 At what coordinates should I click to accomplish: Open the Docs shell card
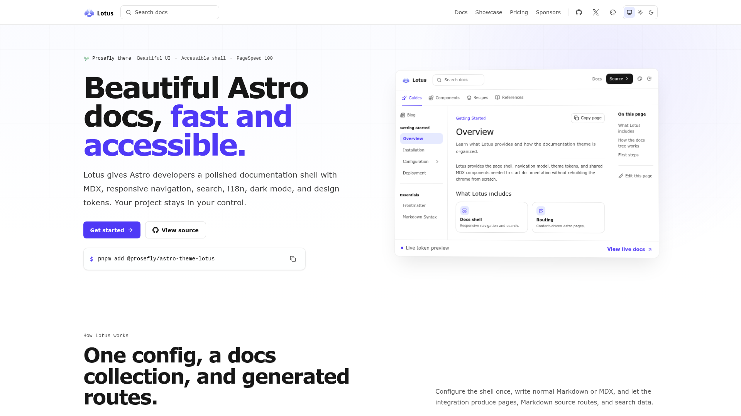click(492, 217)
